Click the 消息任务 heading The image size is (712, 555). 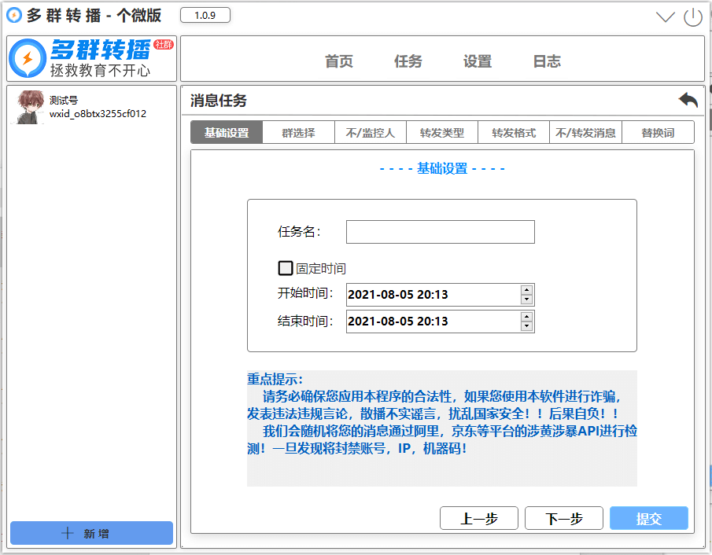tap(219, 101)
